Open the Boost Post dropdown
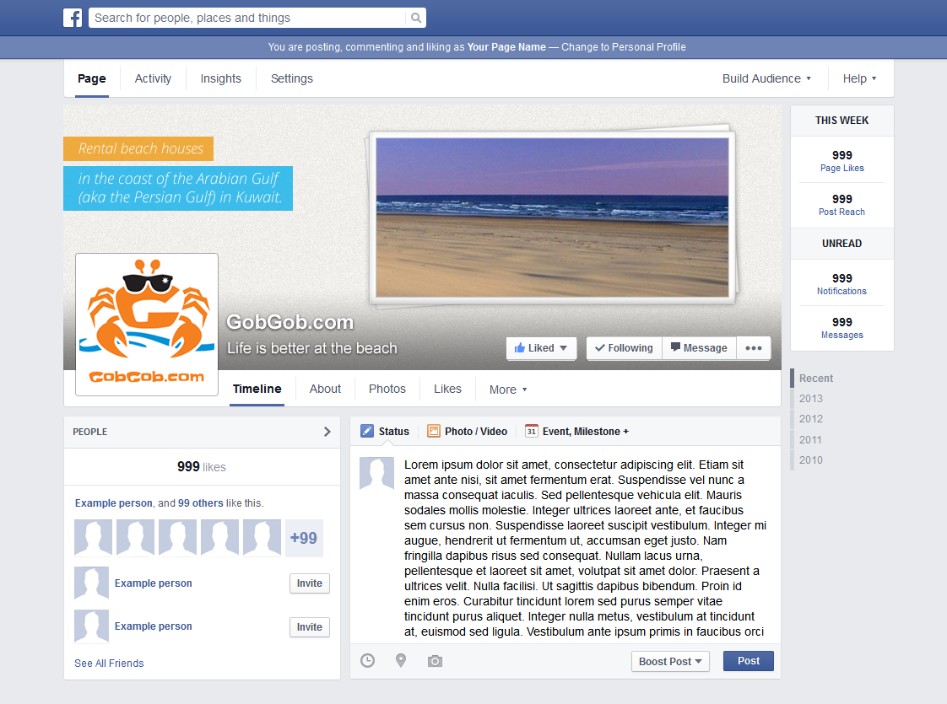The image size is (947, 704). pos(670,661)
